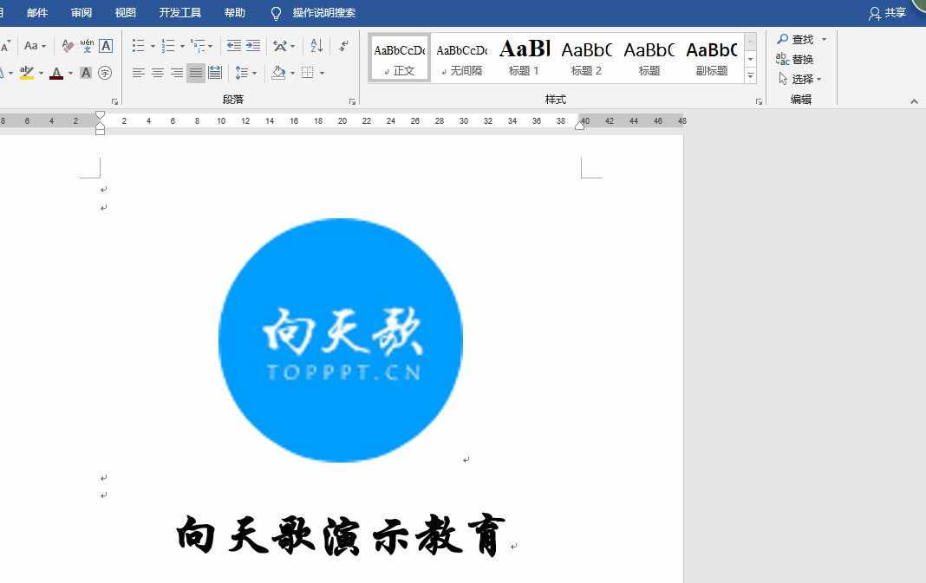This screenshot has height=583, width=926.
Task: Decrease the paragraph indent
Action: click(234, 45)
